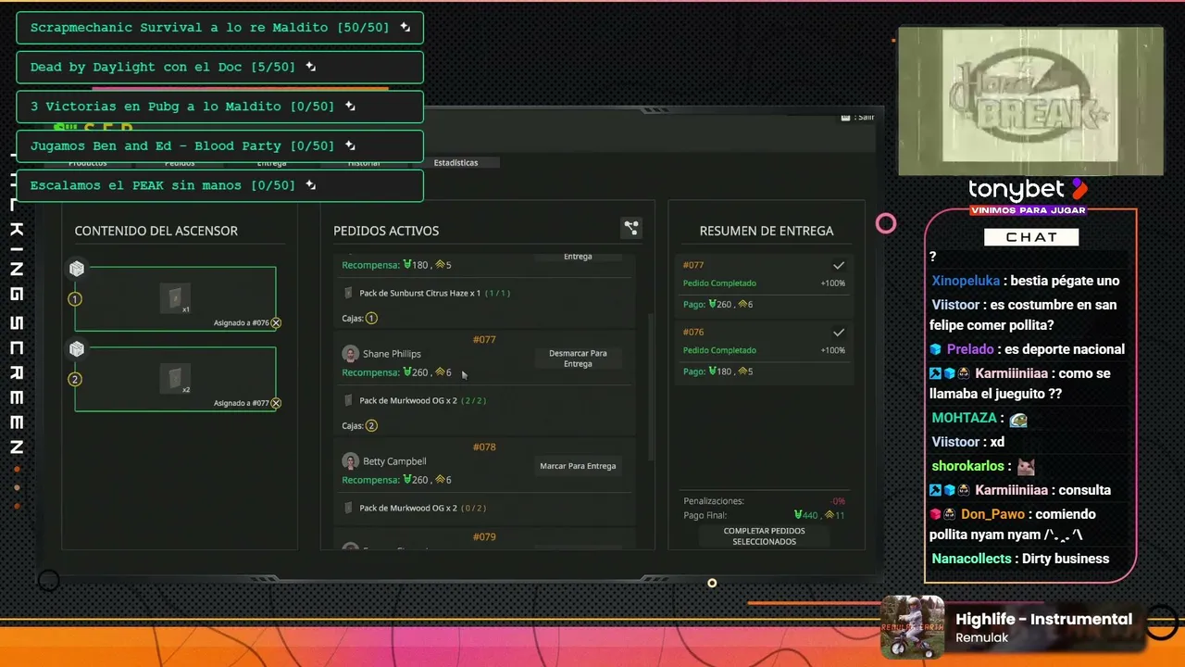Click Marcar Para Entrega for order #078
Image resolution: width=1185 pixels, height=667 pixels.
coord(578,466)
